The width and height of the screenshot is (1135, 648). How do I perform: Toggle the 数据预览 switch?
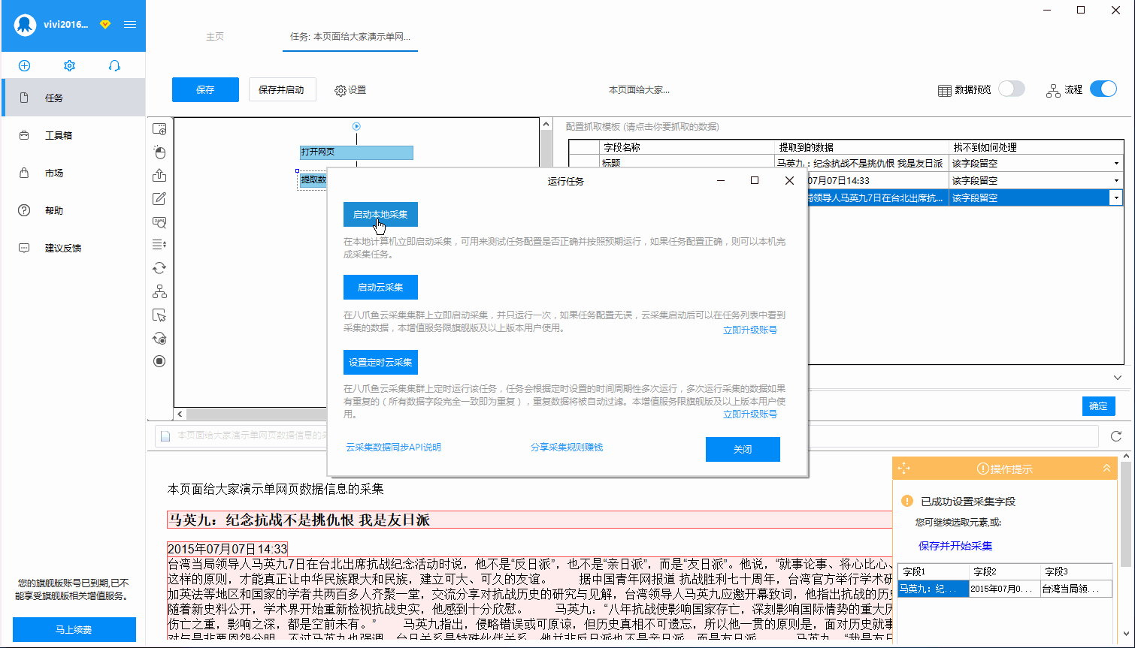coord(1012,89)
